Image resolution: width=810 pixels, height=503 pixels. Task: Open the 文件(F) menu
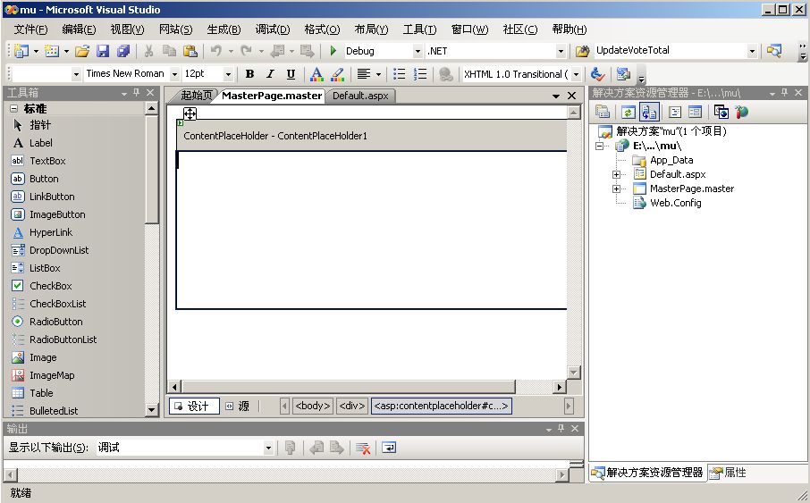[x=30, y=29]
